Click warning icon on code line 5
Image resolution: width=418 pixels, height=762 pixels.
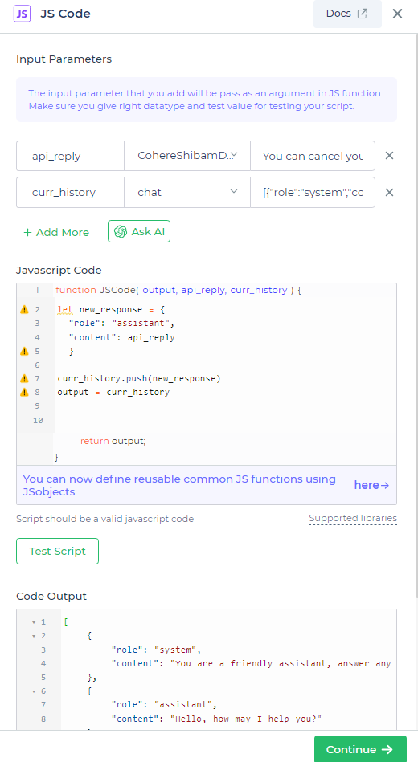24,352
